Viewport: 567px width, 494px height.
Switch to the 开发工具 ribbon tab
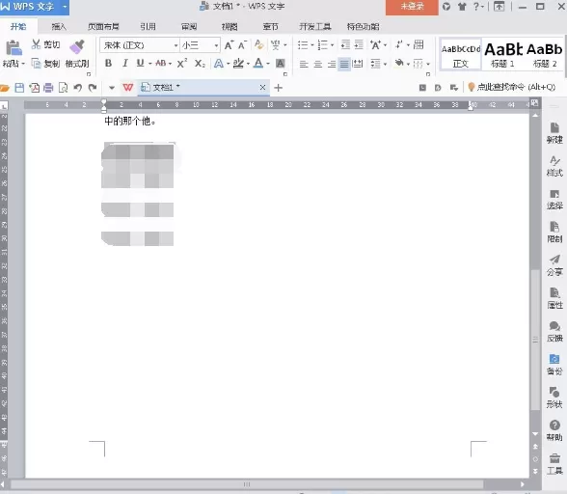[315, 26]
